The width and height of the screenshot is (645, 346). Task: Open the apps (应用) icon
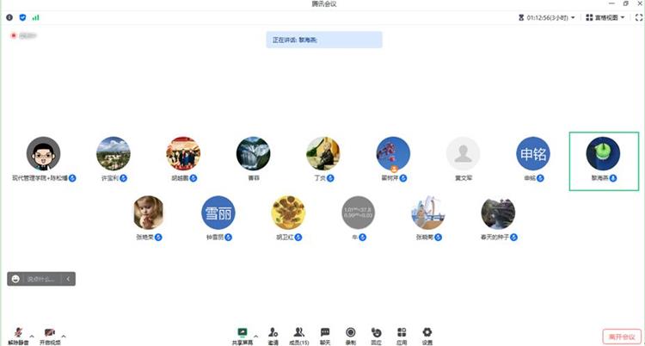402,337
